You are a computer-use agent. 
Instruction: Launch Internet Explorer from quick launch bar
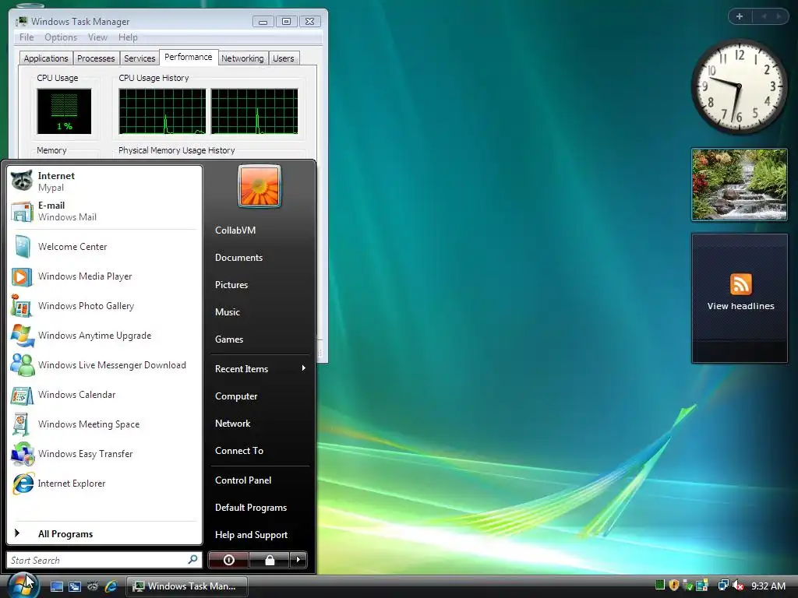click(111, 586)
